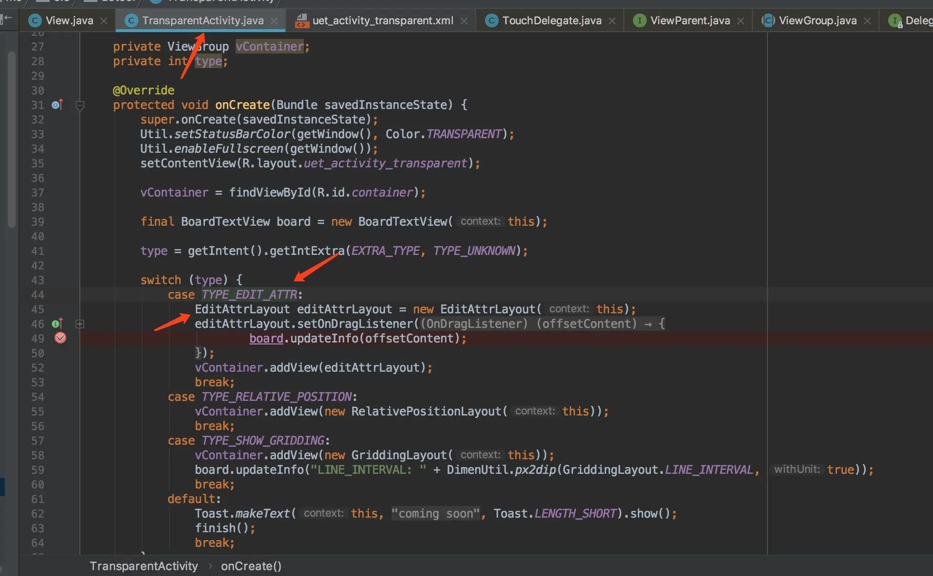Click TYPE_UNKNOWN constant on line 41

point(474,251)
